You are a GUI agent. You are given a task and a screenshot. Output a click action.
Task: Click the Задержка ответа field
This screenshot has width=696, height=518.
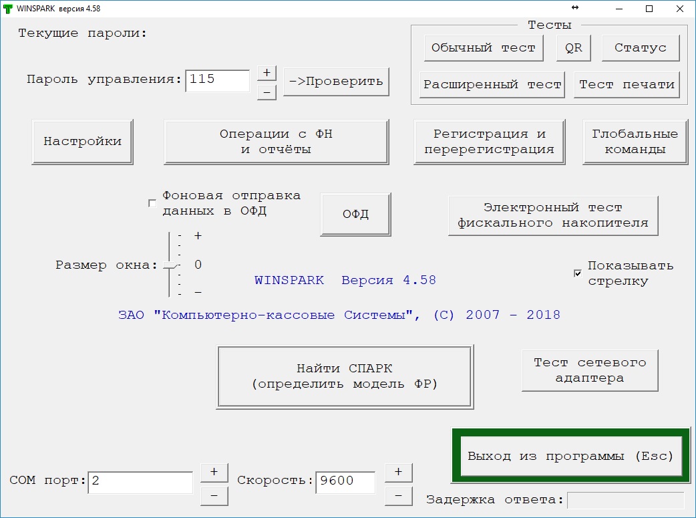pos(626,500)
